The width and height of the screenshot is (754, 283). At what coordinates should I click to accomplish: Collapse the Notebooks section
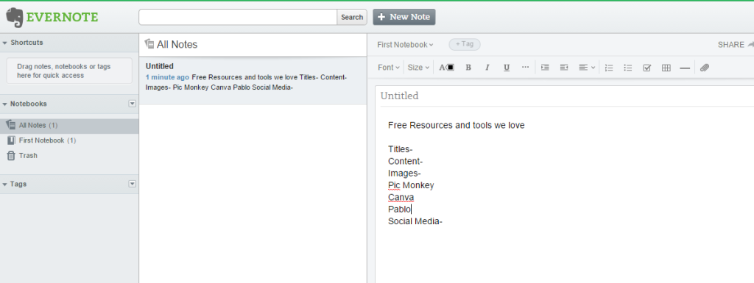click(5, 104)
